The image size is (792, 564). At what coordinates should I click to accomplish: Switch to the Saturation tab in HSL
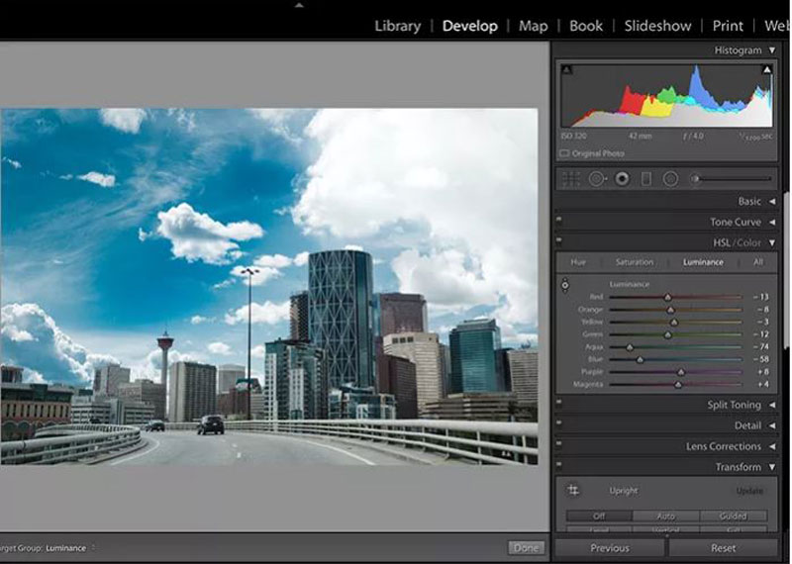tap(634, 262)
